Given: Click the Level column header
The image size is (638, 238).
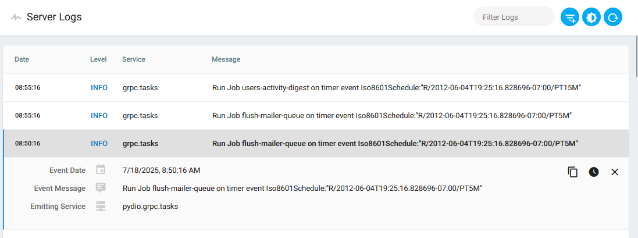Looking at the screenshot, I should point(98,59).
